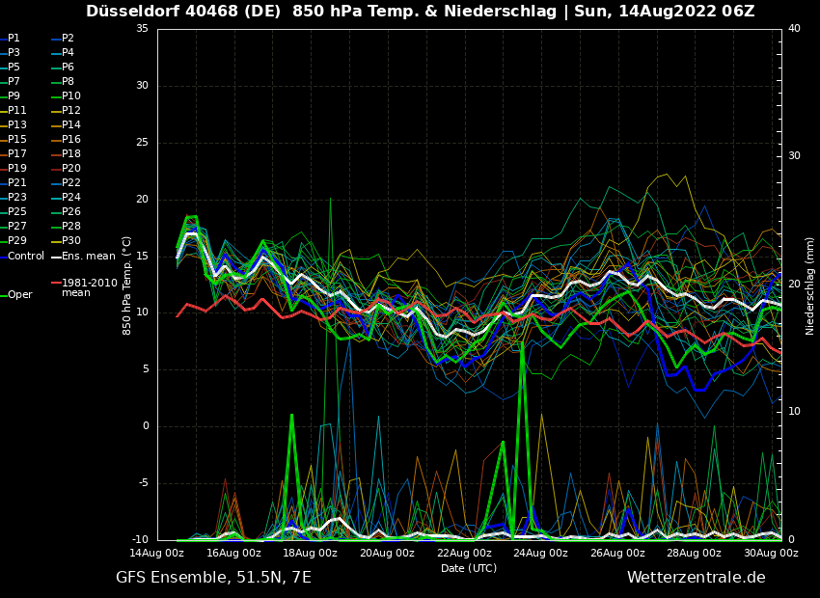The width and height of the screenshot is (820, 598).
Task: Click the P30 legend entry
Action: (71, 241)
